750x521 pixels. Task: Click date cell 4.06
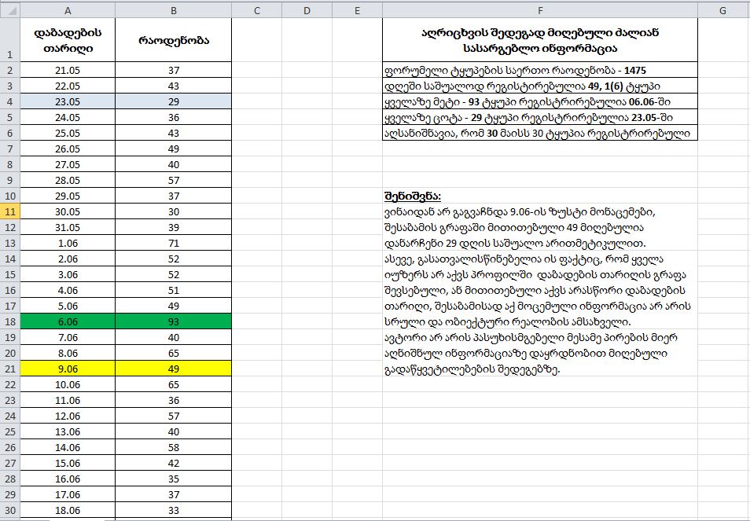[x=68, y=290]
